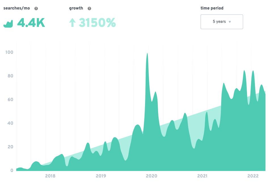Viewport: 270px width, 182px height.
Task: Click the 4.4K searches value
Action: pos(31,23)
